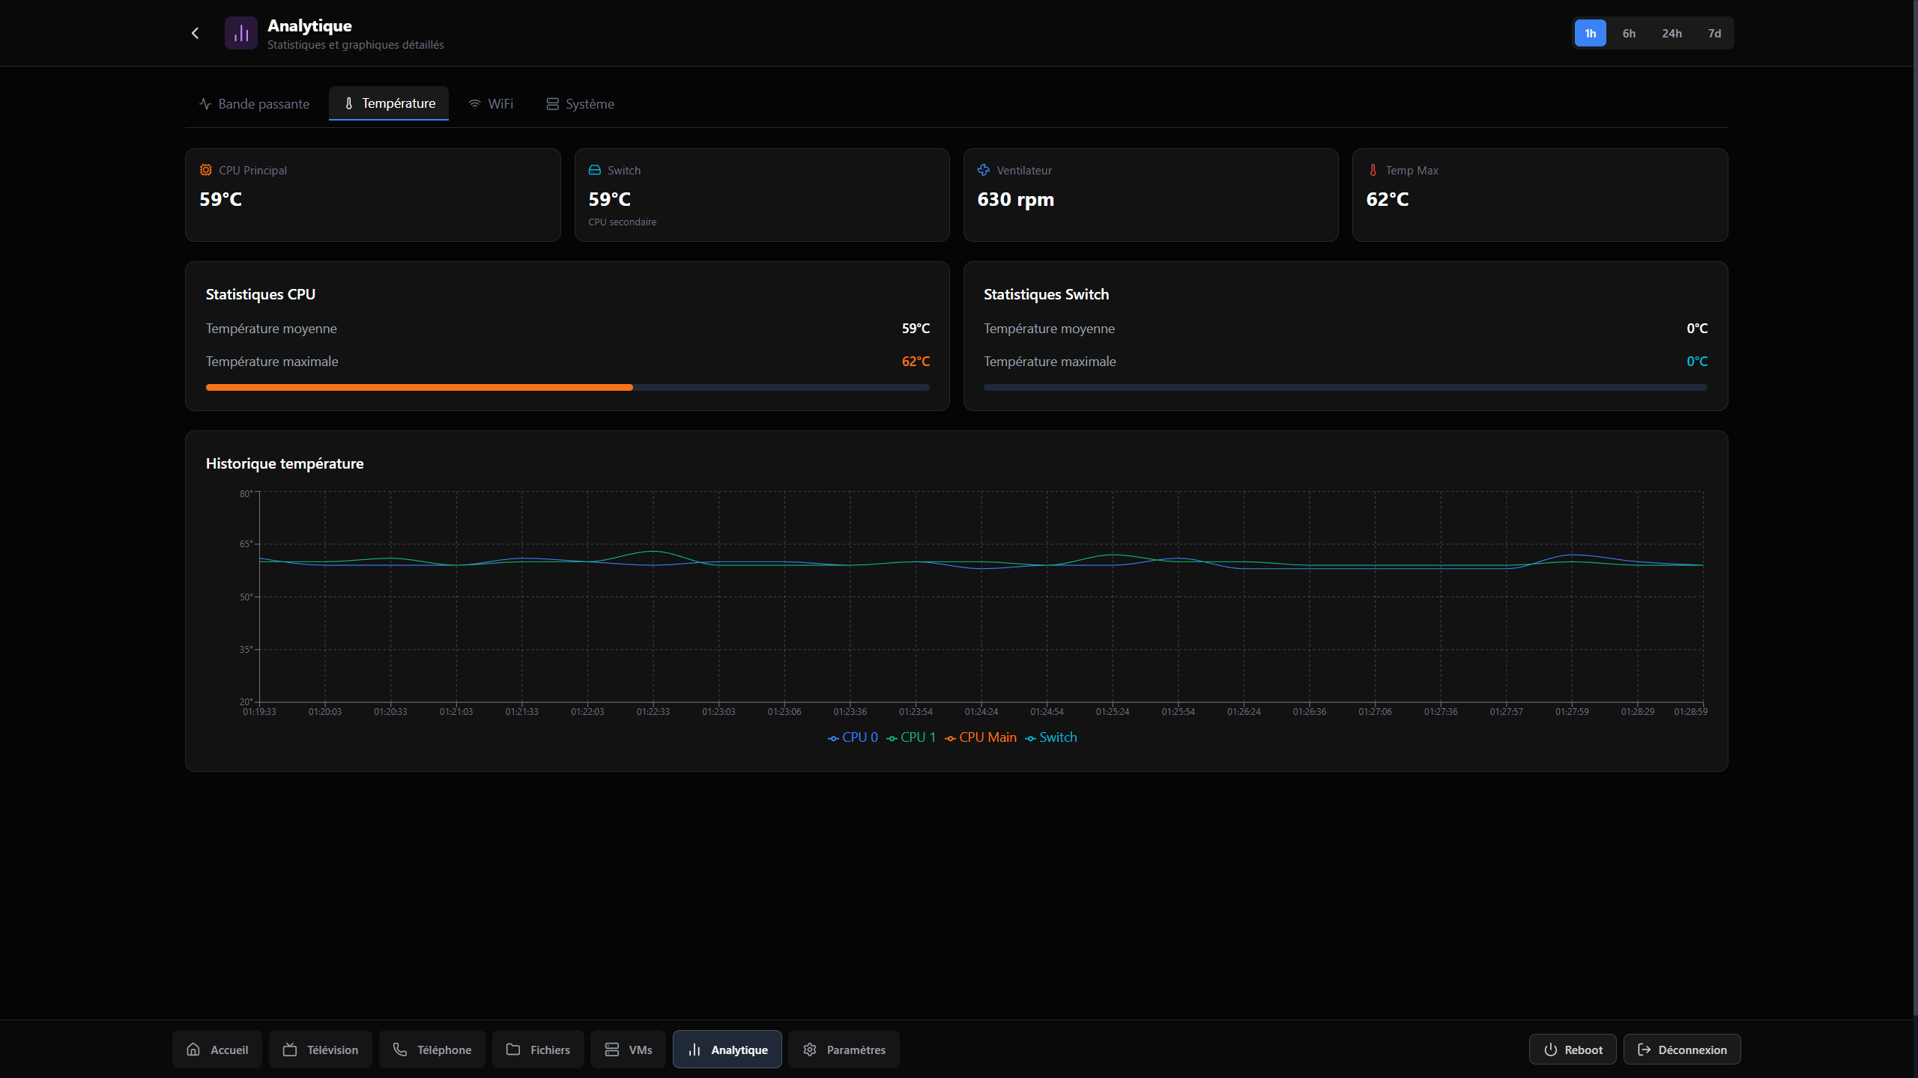Toggle Switch series in chart legend
1918x1078 pixels.
[x=1051, y=737]
